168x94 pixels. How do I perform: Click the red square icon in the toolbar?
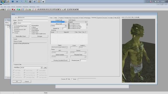[12, 9]
